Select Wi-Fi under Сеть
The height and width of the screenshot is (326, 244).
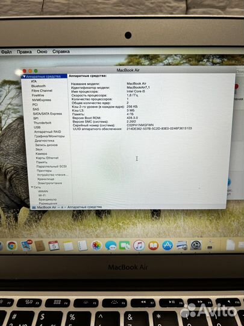[x=42, y=195]
